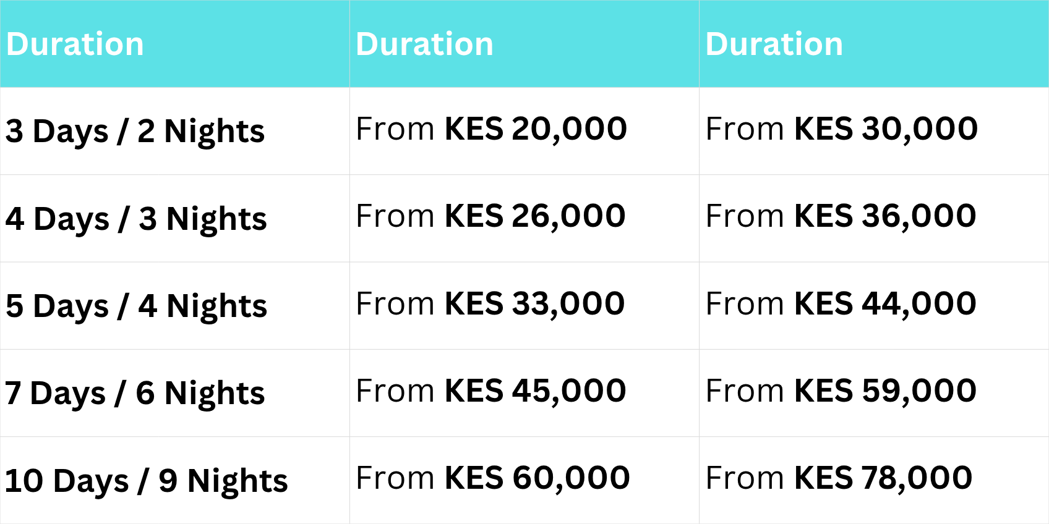
Task: Select the 4 Days / 3 Nights cell
Action: [x=136, y=219]
